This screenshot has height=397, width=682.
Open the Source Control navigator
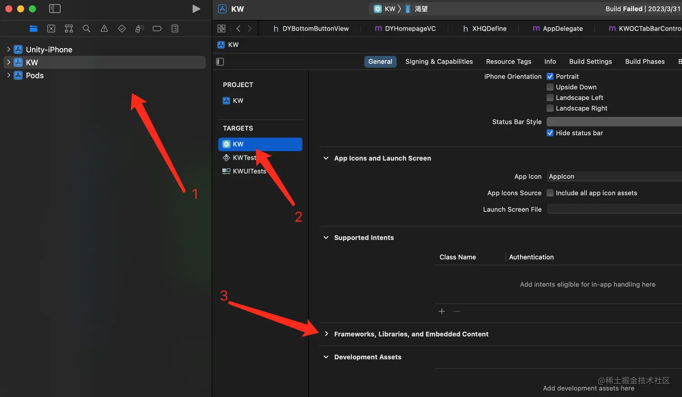[51, 28]
